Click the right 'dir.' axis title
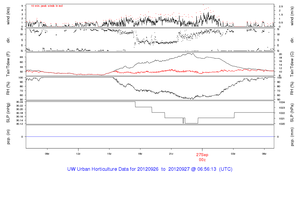Viewport: 300px width, 205px height. (x=292, y=40)
